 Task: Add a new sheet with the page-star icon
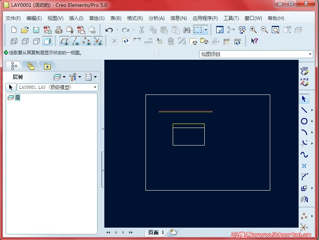(x=173, y=232)
